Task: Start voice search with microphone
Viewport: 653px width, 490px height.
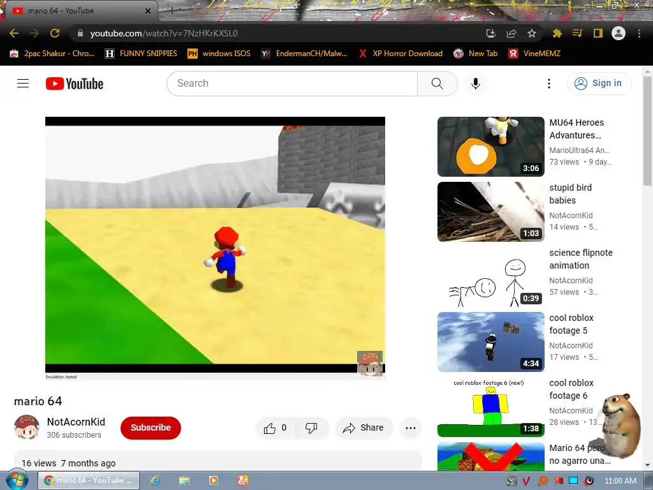Action: click(x=476, y=84)
